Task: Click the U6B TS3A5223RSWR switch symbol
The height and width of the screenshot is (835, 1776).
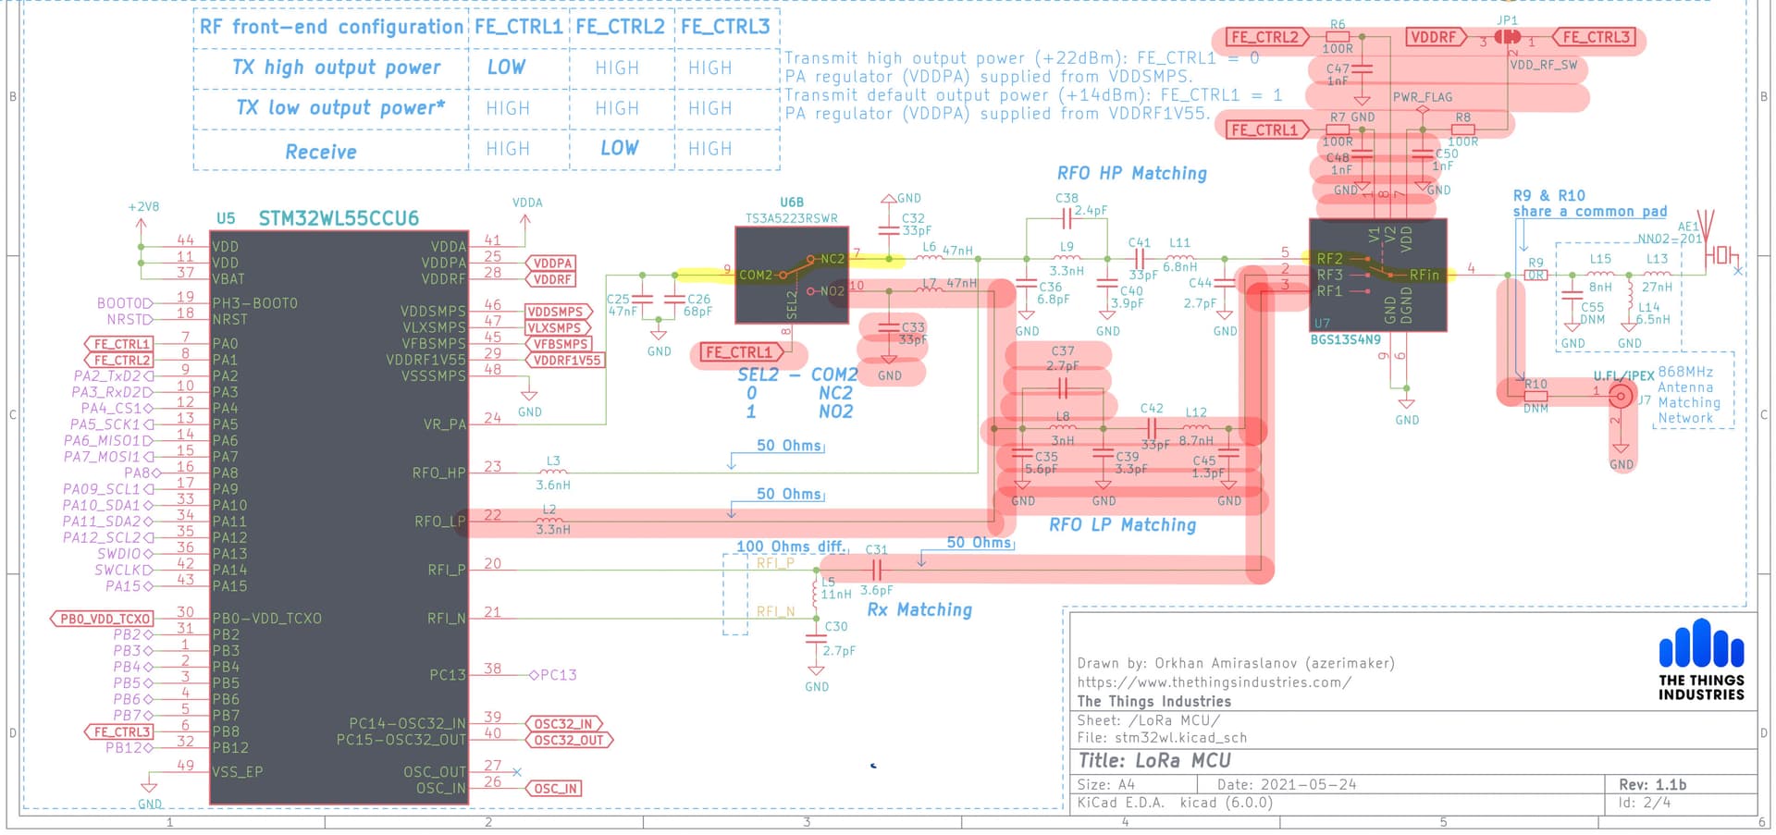Action: click(x=791, y=275)
